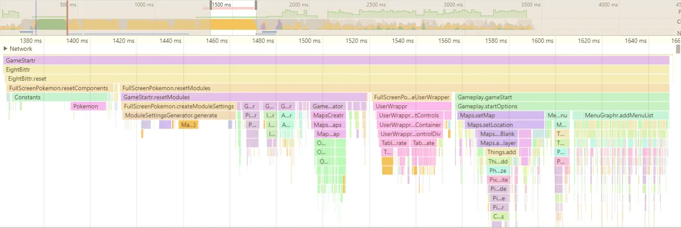Image resolution: width=681 pixels, height=228 pixels.
Task: Select the yellow Things.add call block
Action: tap(501, 152)
